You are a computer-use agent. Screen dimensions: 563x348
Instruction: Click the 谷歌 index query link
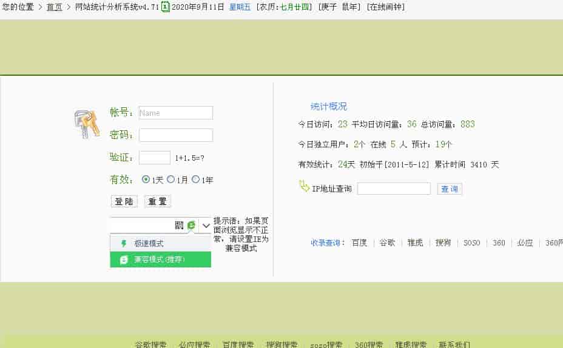(388, 243)
